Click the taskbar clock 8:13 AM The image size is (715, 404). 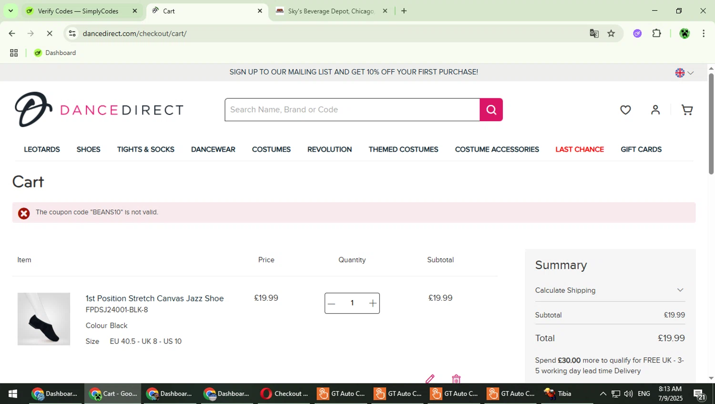(x=670, y=394)
